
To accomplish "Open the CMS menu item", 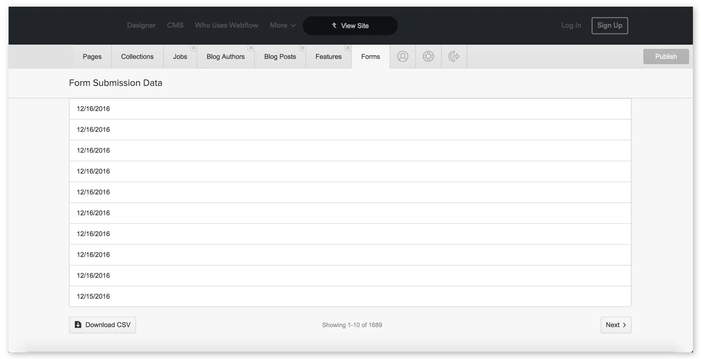I will [175, 25].
